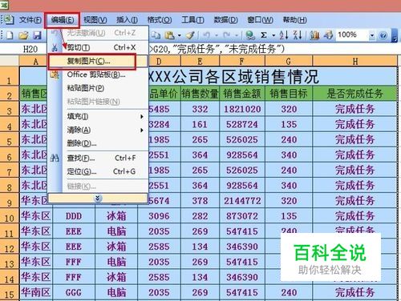401x301 pixels.
Task: Click the New blank workbook icon
Action: coord(10,35)
